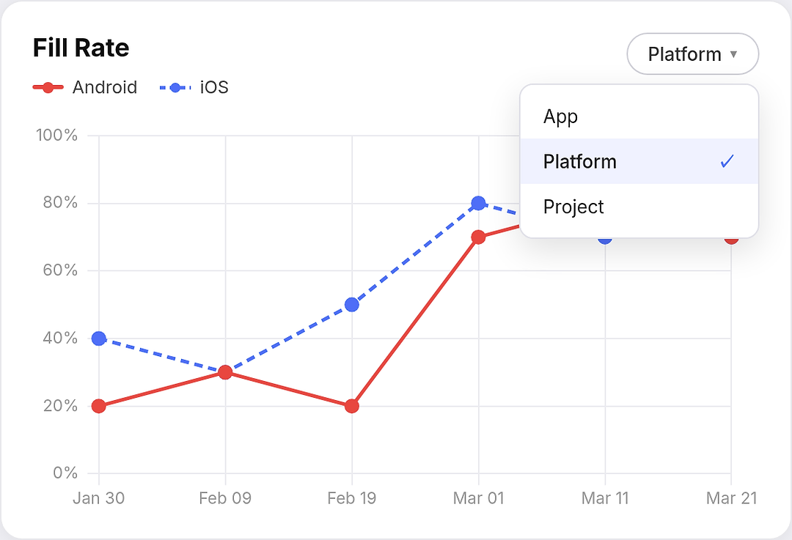Image resolution: width=792 pixels, height=540 pixels.
Task: Select the Android 20% point at Feb 19
Action: point(352,406)
